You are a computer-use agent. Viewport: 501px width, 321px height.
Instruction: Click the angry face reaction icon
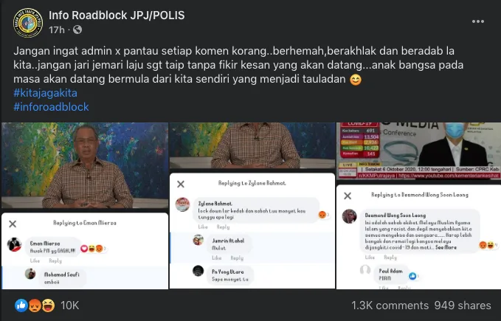click(x=35, y=306)
